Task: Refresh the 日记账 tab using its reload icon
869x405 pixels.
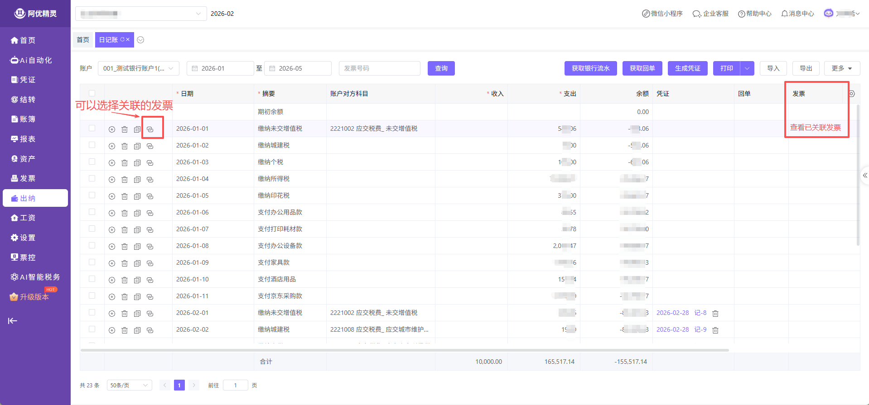Action: coord(122,40)
